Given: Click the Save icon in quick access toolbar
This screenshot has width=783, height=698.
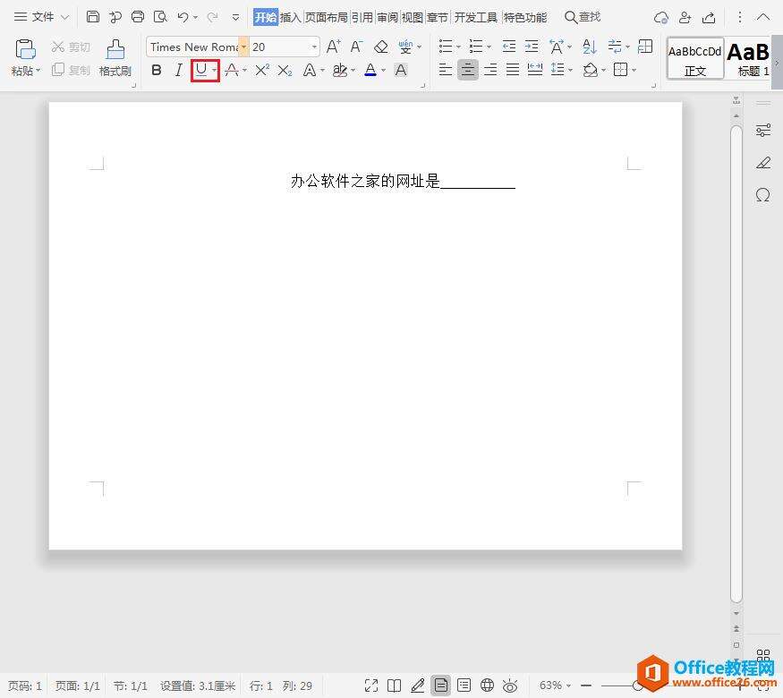Looking at the screenshot, I should pos(93,17).
